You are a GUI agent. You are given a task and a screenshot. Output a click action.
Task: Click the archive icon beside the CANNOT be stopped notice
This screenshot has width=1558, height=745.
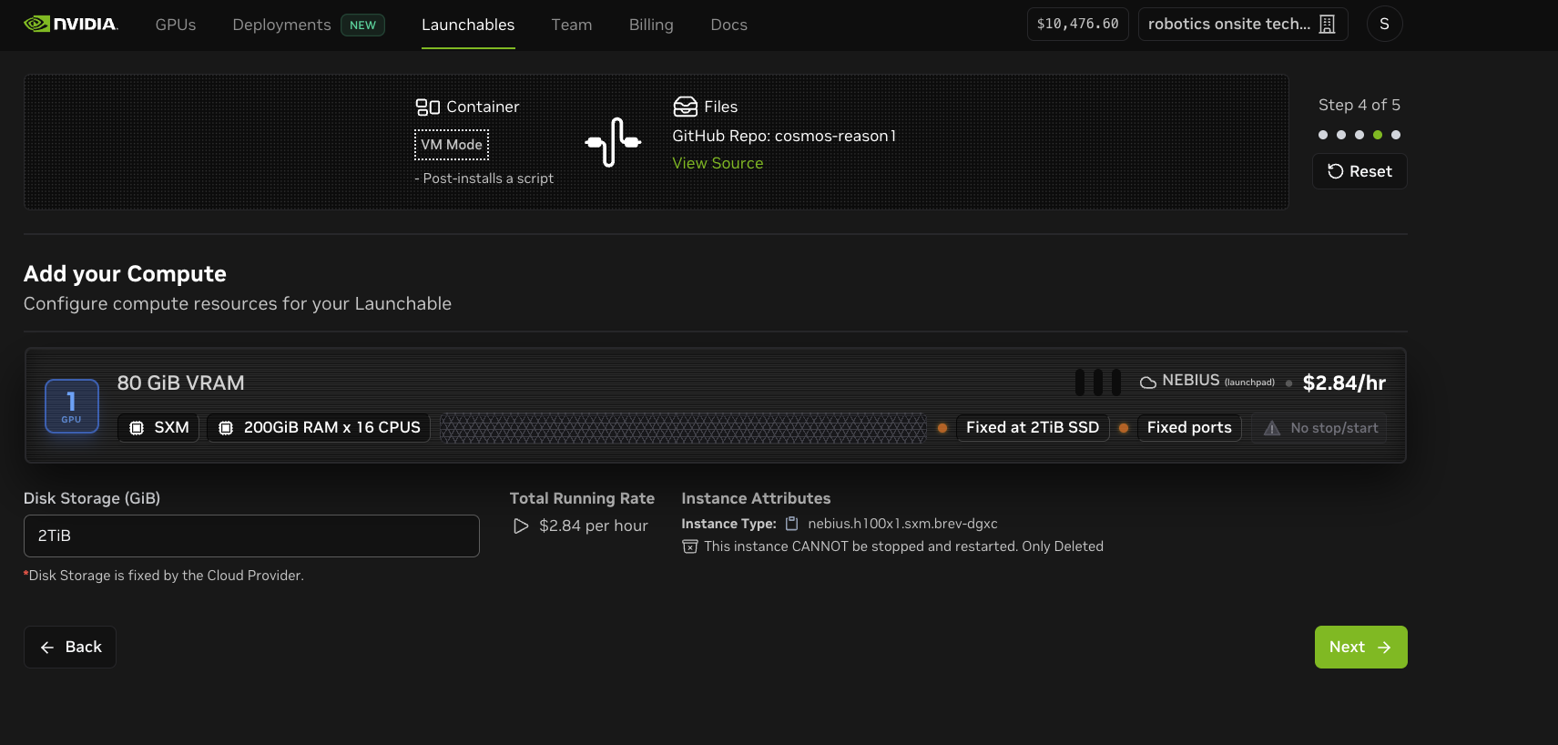point(690,546)
